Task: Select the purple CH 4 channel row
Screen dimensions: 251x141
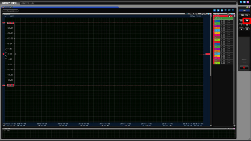Action: 223,25
